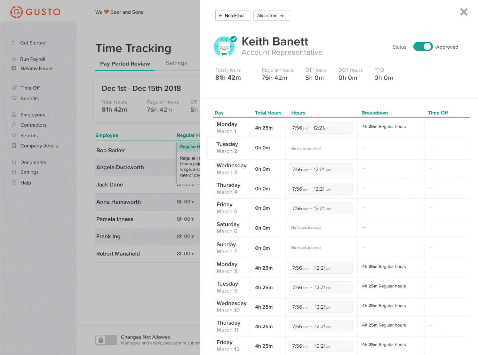
Task: Edit Wednesday March 3 hours field
Action: 321,169
